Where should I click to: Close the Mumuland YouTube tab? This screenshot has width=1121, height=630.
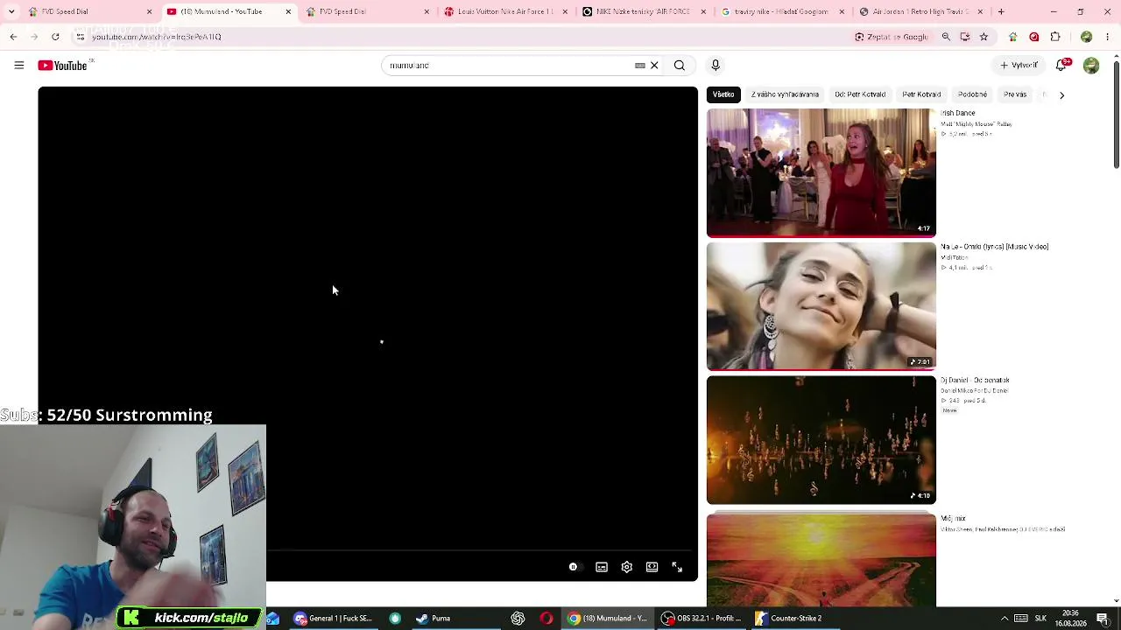288,12
